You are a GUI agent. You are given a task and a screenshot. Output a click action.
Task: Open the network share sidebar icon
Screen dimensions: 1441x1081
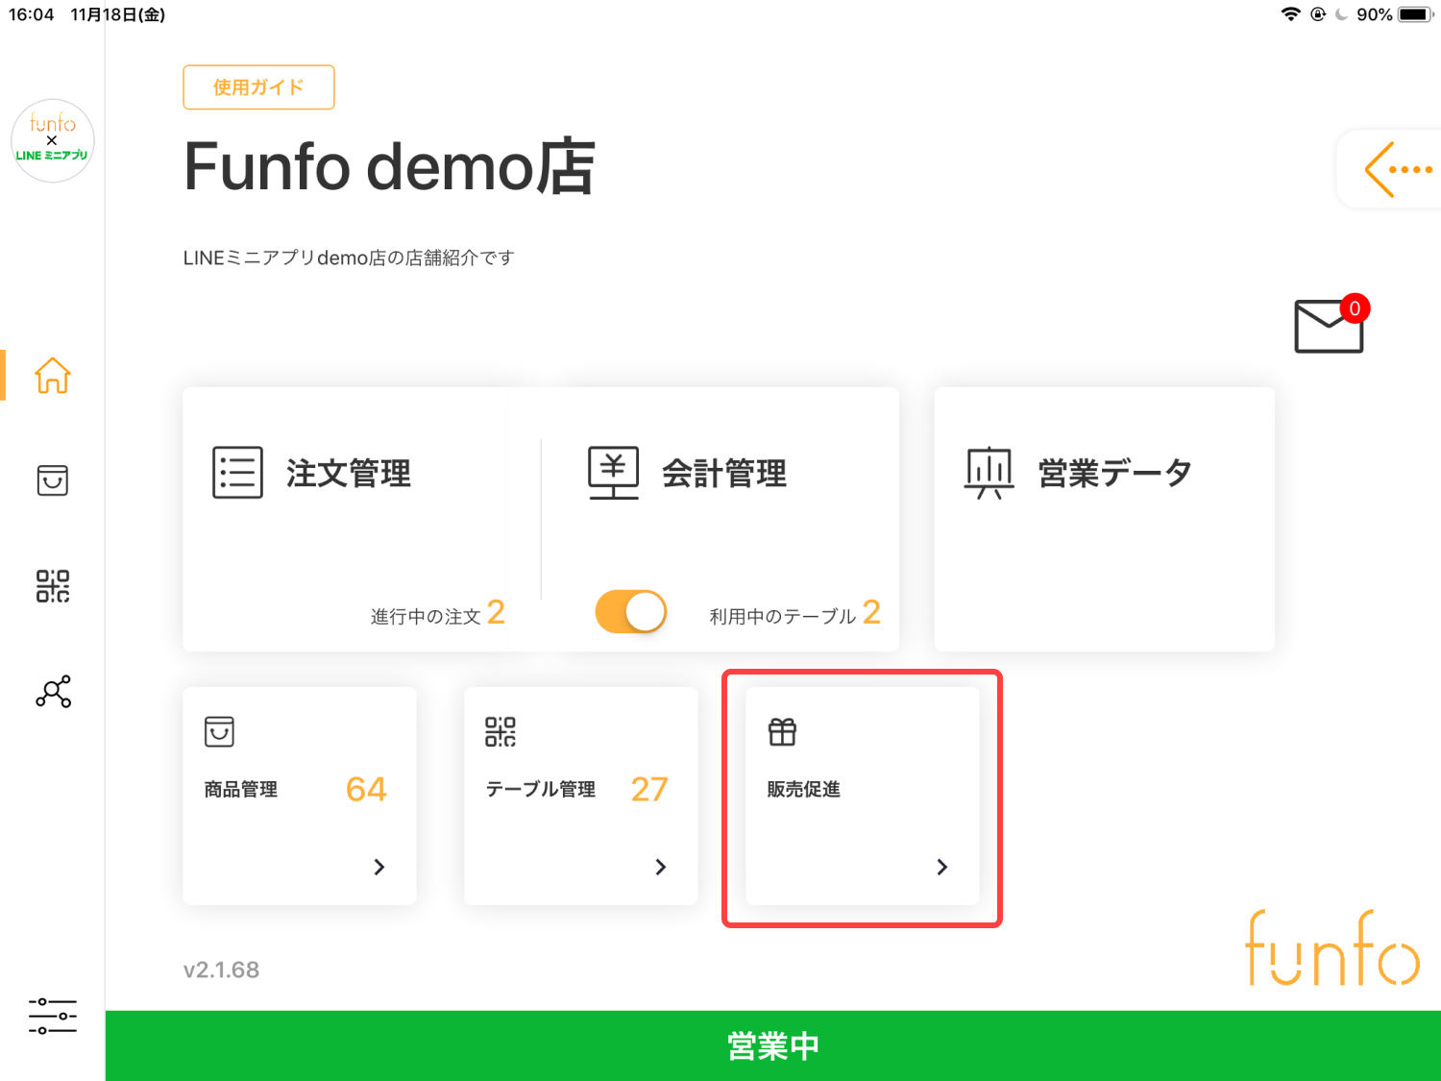[x=53, y=692]
